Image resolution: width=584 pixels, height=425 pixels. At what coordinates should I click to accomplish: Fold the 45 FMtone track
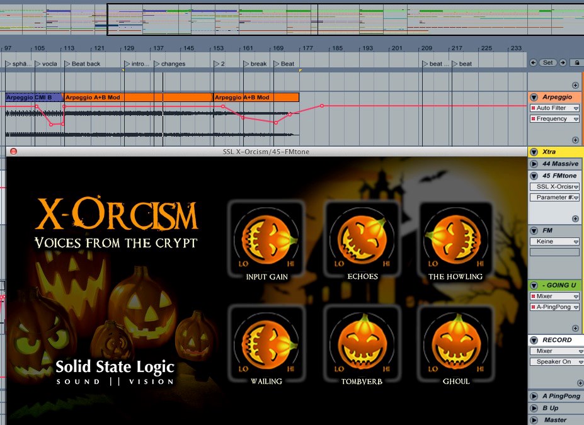pyautogui.click(x=534, y=176)
